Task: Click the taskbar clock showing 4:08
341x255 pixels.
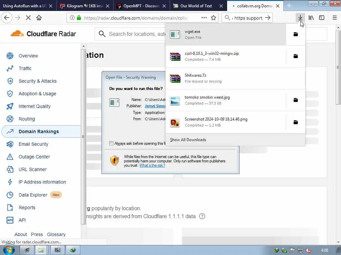Action: point(324,250)
